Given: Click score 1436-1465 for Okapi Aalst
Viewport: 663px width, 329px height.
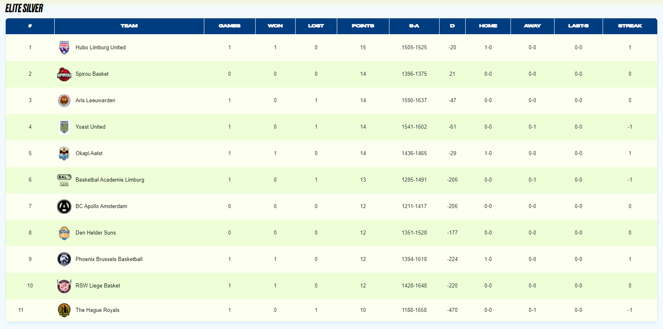Looking at the screenshot, I should coord(414,154).
